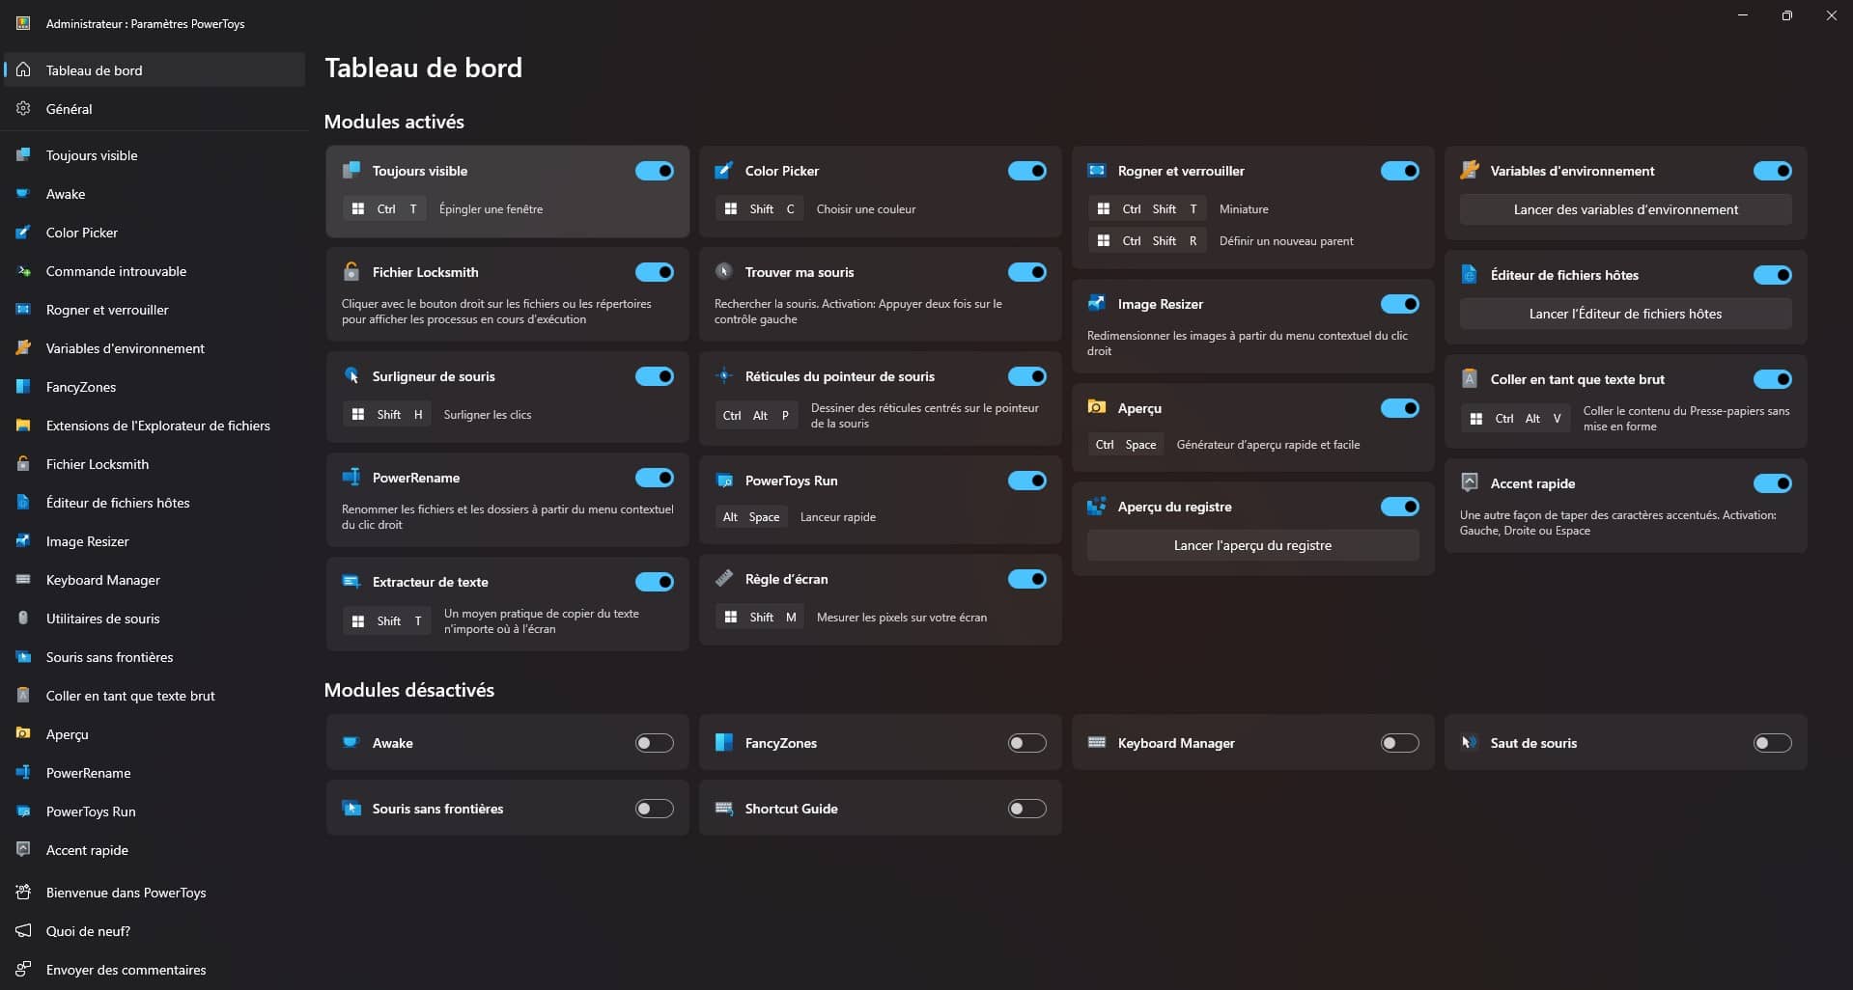Open Utilitaires de souris in sidebar

[x=154, y=619]
